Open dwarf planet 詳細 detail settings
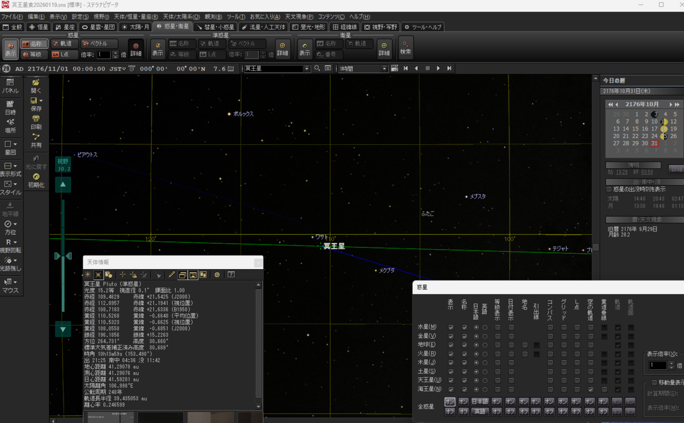This screenshot has width=684, height=423. (x=283, y=49)
